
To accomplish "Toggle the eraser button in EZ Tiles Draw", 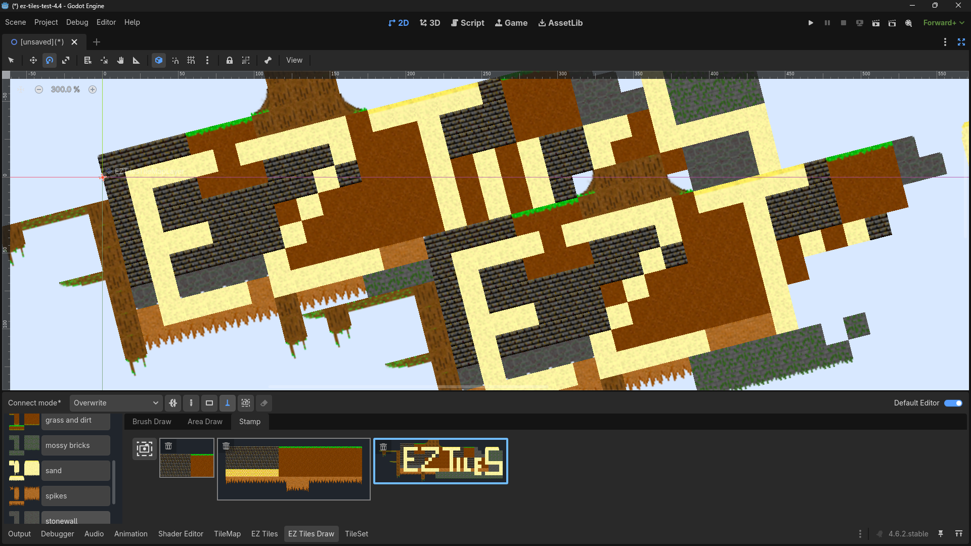I will tap(264, 403).
